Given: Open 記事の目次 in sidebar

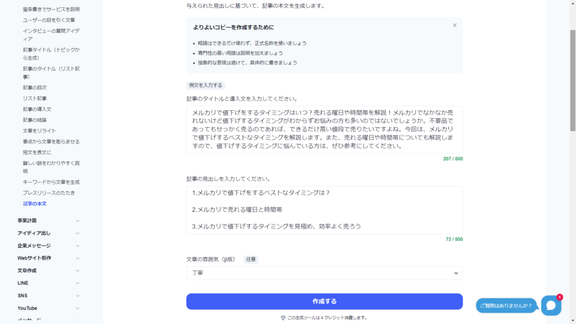Looking at the screenshot, I should pyautogui.click(x=34, y=87).
